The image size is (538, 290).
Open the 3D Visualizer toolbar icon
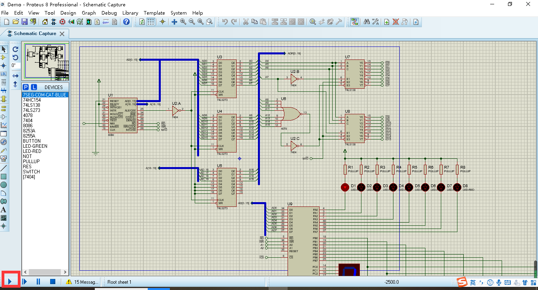point(71,22)
